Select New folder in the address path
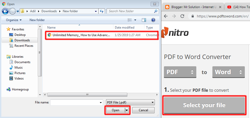The image size is (250, 118). coord(70,11)
